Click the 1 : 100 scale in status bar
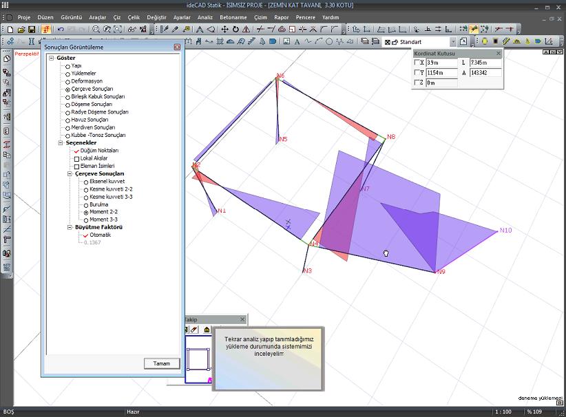Viewport: 566px width, 417px height. (x=503, y=411)
